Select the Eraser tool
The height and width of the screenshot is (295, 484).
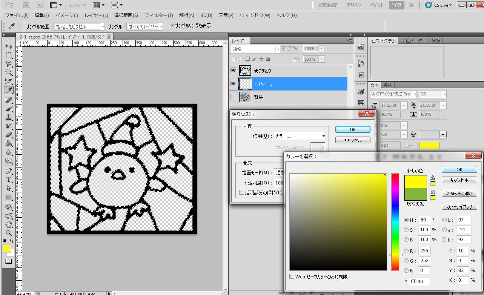pos(8,135)
